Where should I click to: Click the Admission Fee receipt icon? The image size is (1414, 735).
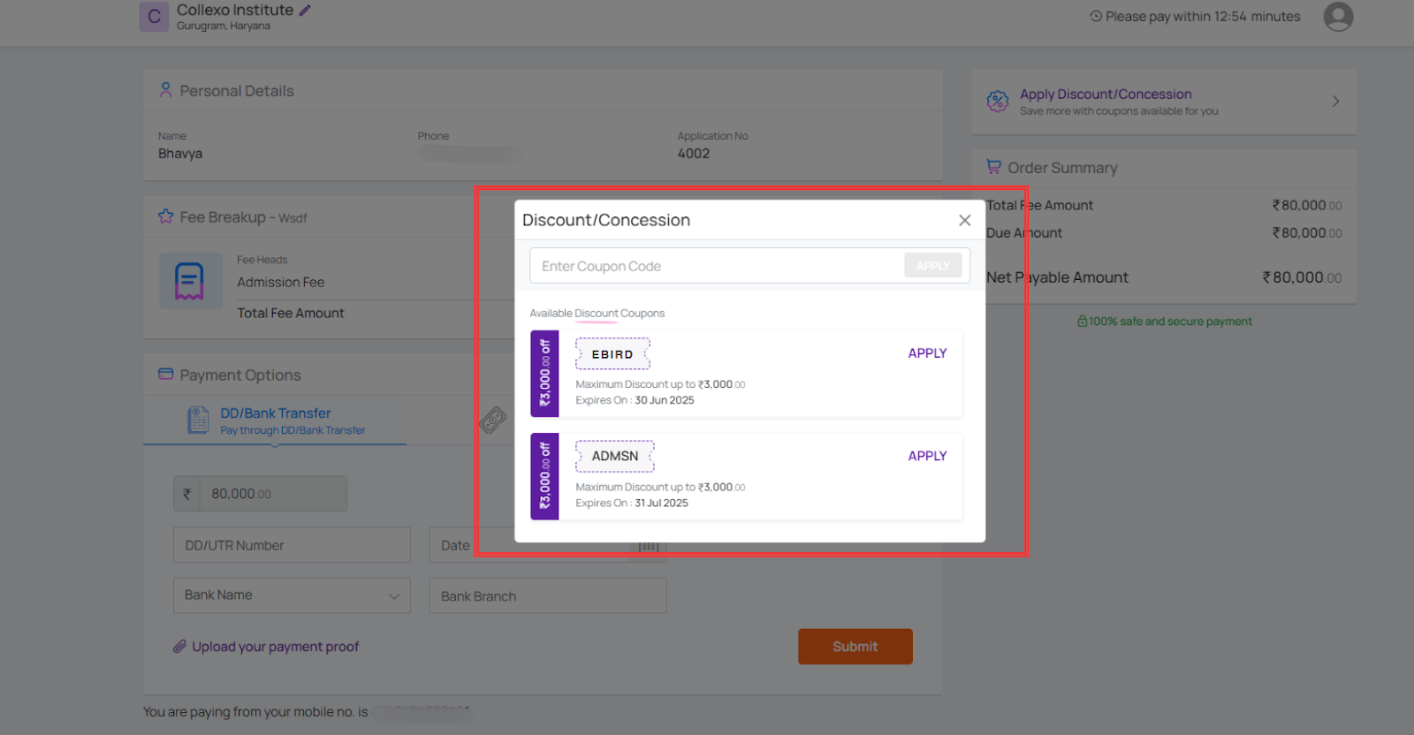(x=189, y=282)
